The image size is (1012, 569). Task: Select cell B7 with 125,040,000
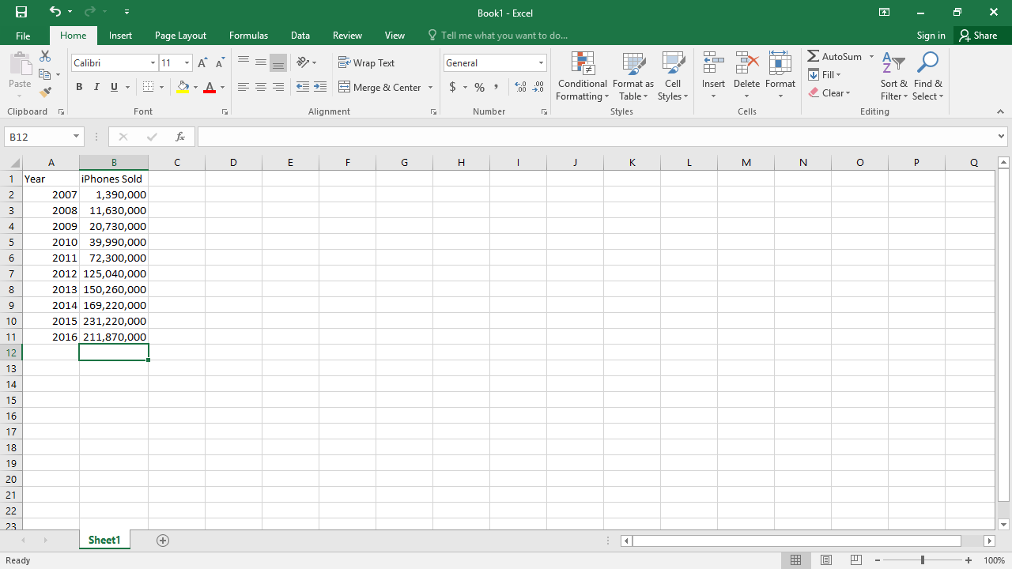[114, 273]
